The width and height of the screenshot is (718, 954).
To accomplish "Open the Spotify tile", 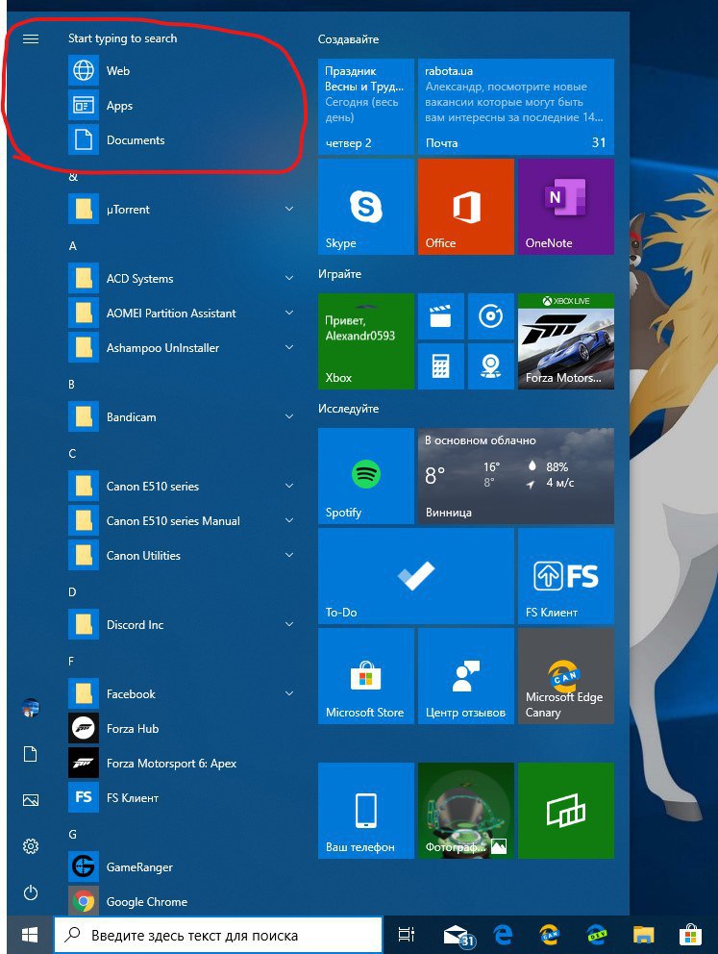I will click(366, 476).
